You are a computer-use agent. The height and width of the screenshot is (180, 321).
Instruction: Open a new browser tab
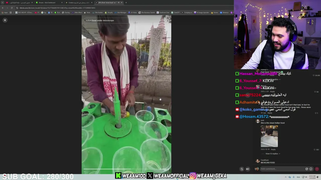point(126,2)
